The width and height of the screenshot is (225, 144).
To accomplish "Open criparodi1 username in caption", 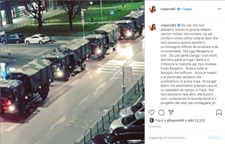I will tap(168, 25).
